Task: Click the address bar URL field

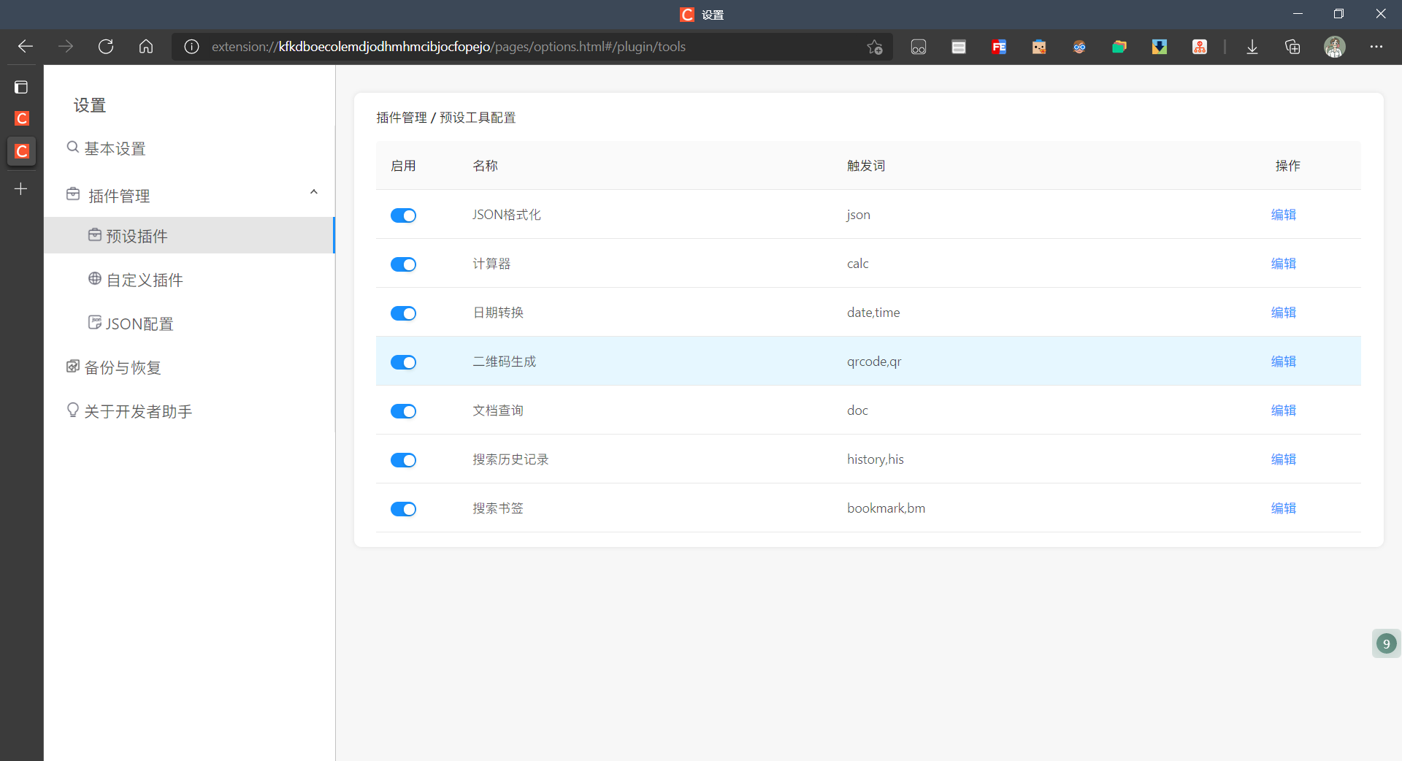Action: point(533,47)
